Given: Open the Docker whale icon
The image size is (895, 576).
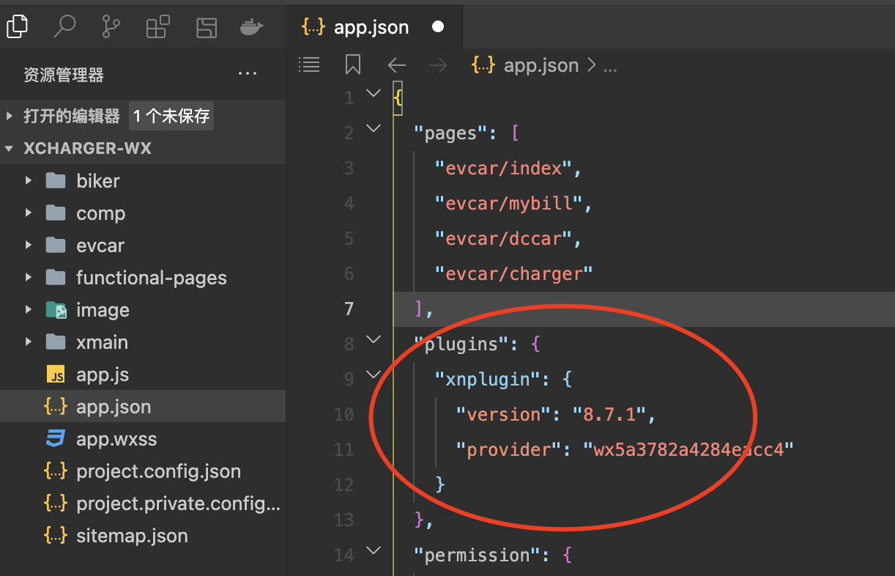Looking at the screenshot, I should point(251,28).
